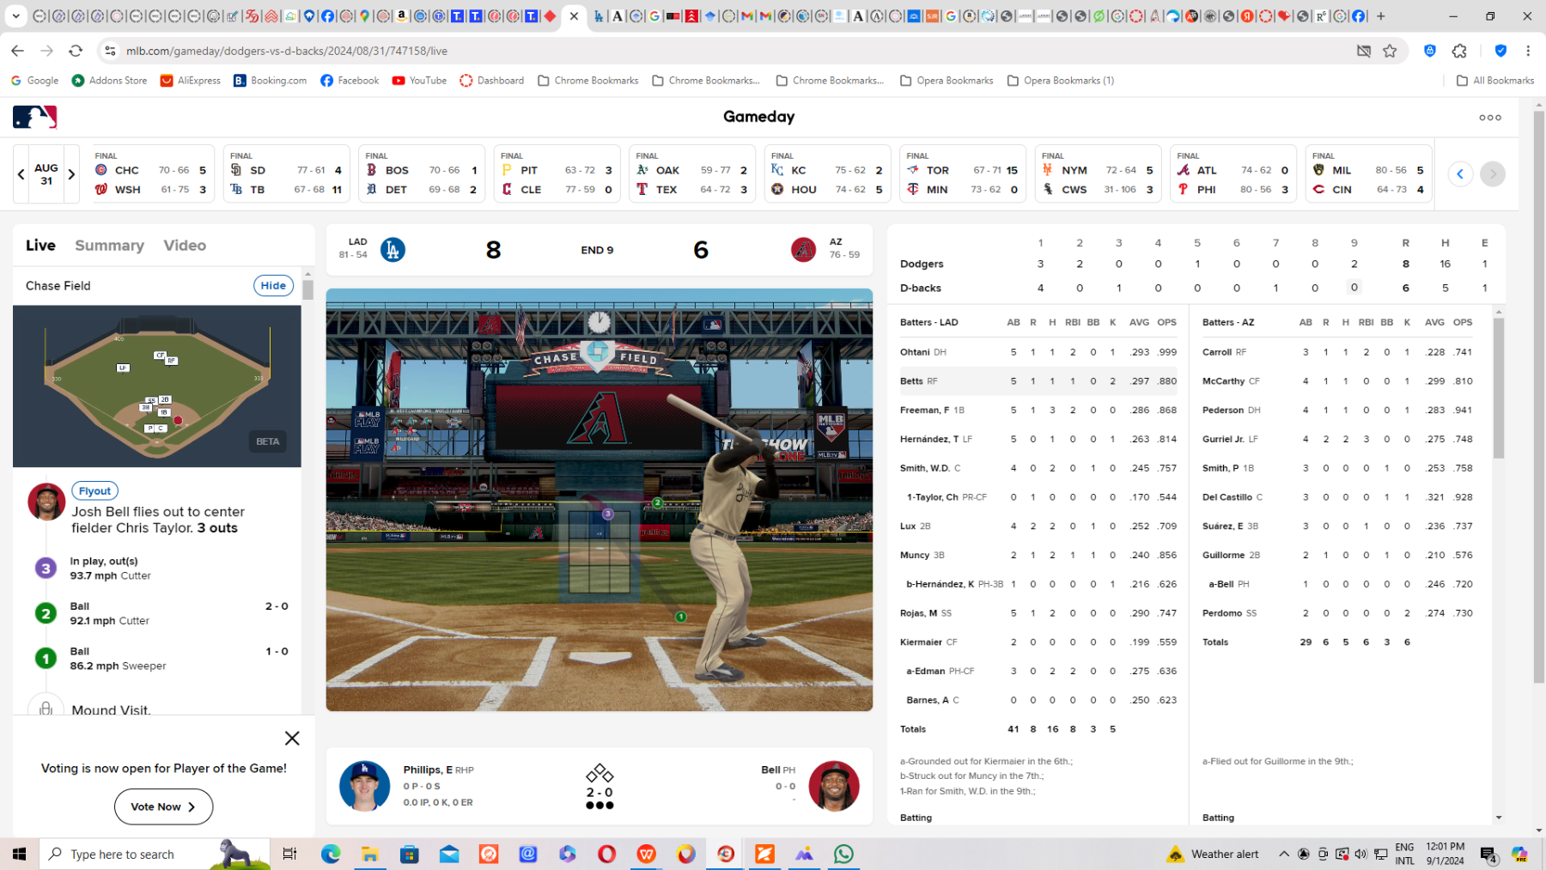Switch to the Summary tab

tap(109, 246)
